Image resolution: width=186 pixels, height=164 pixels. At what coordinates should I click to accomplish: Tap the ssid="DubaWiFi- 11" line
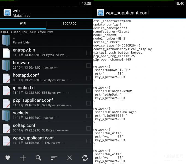coord(113,70)
